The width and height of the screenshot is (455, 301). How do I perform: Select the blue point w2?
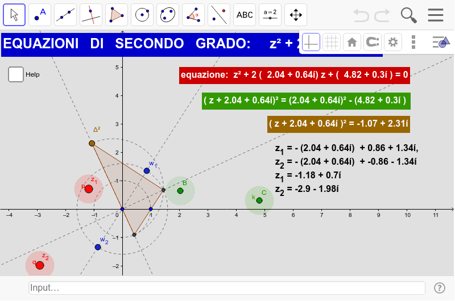(98, 248)
